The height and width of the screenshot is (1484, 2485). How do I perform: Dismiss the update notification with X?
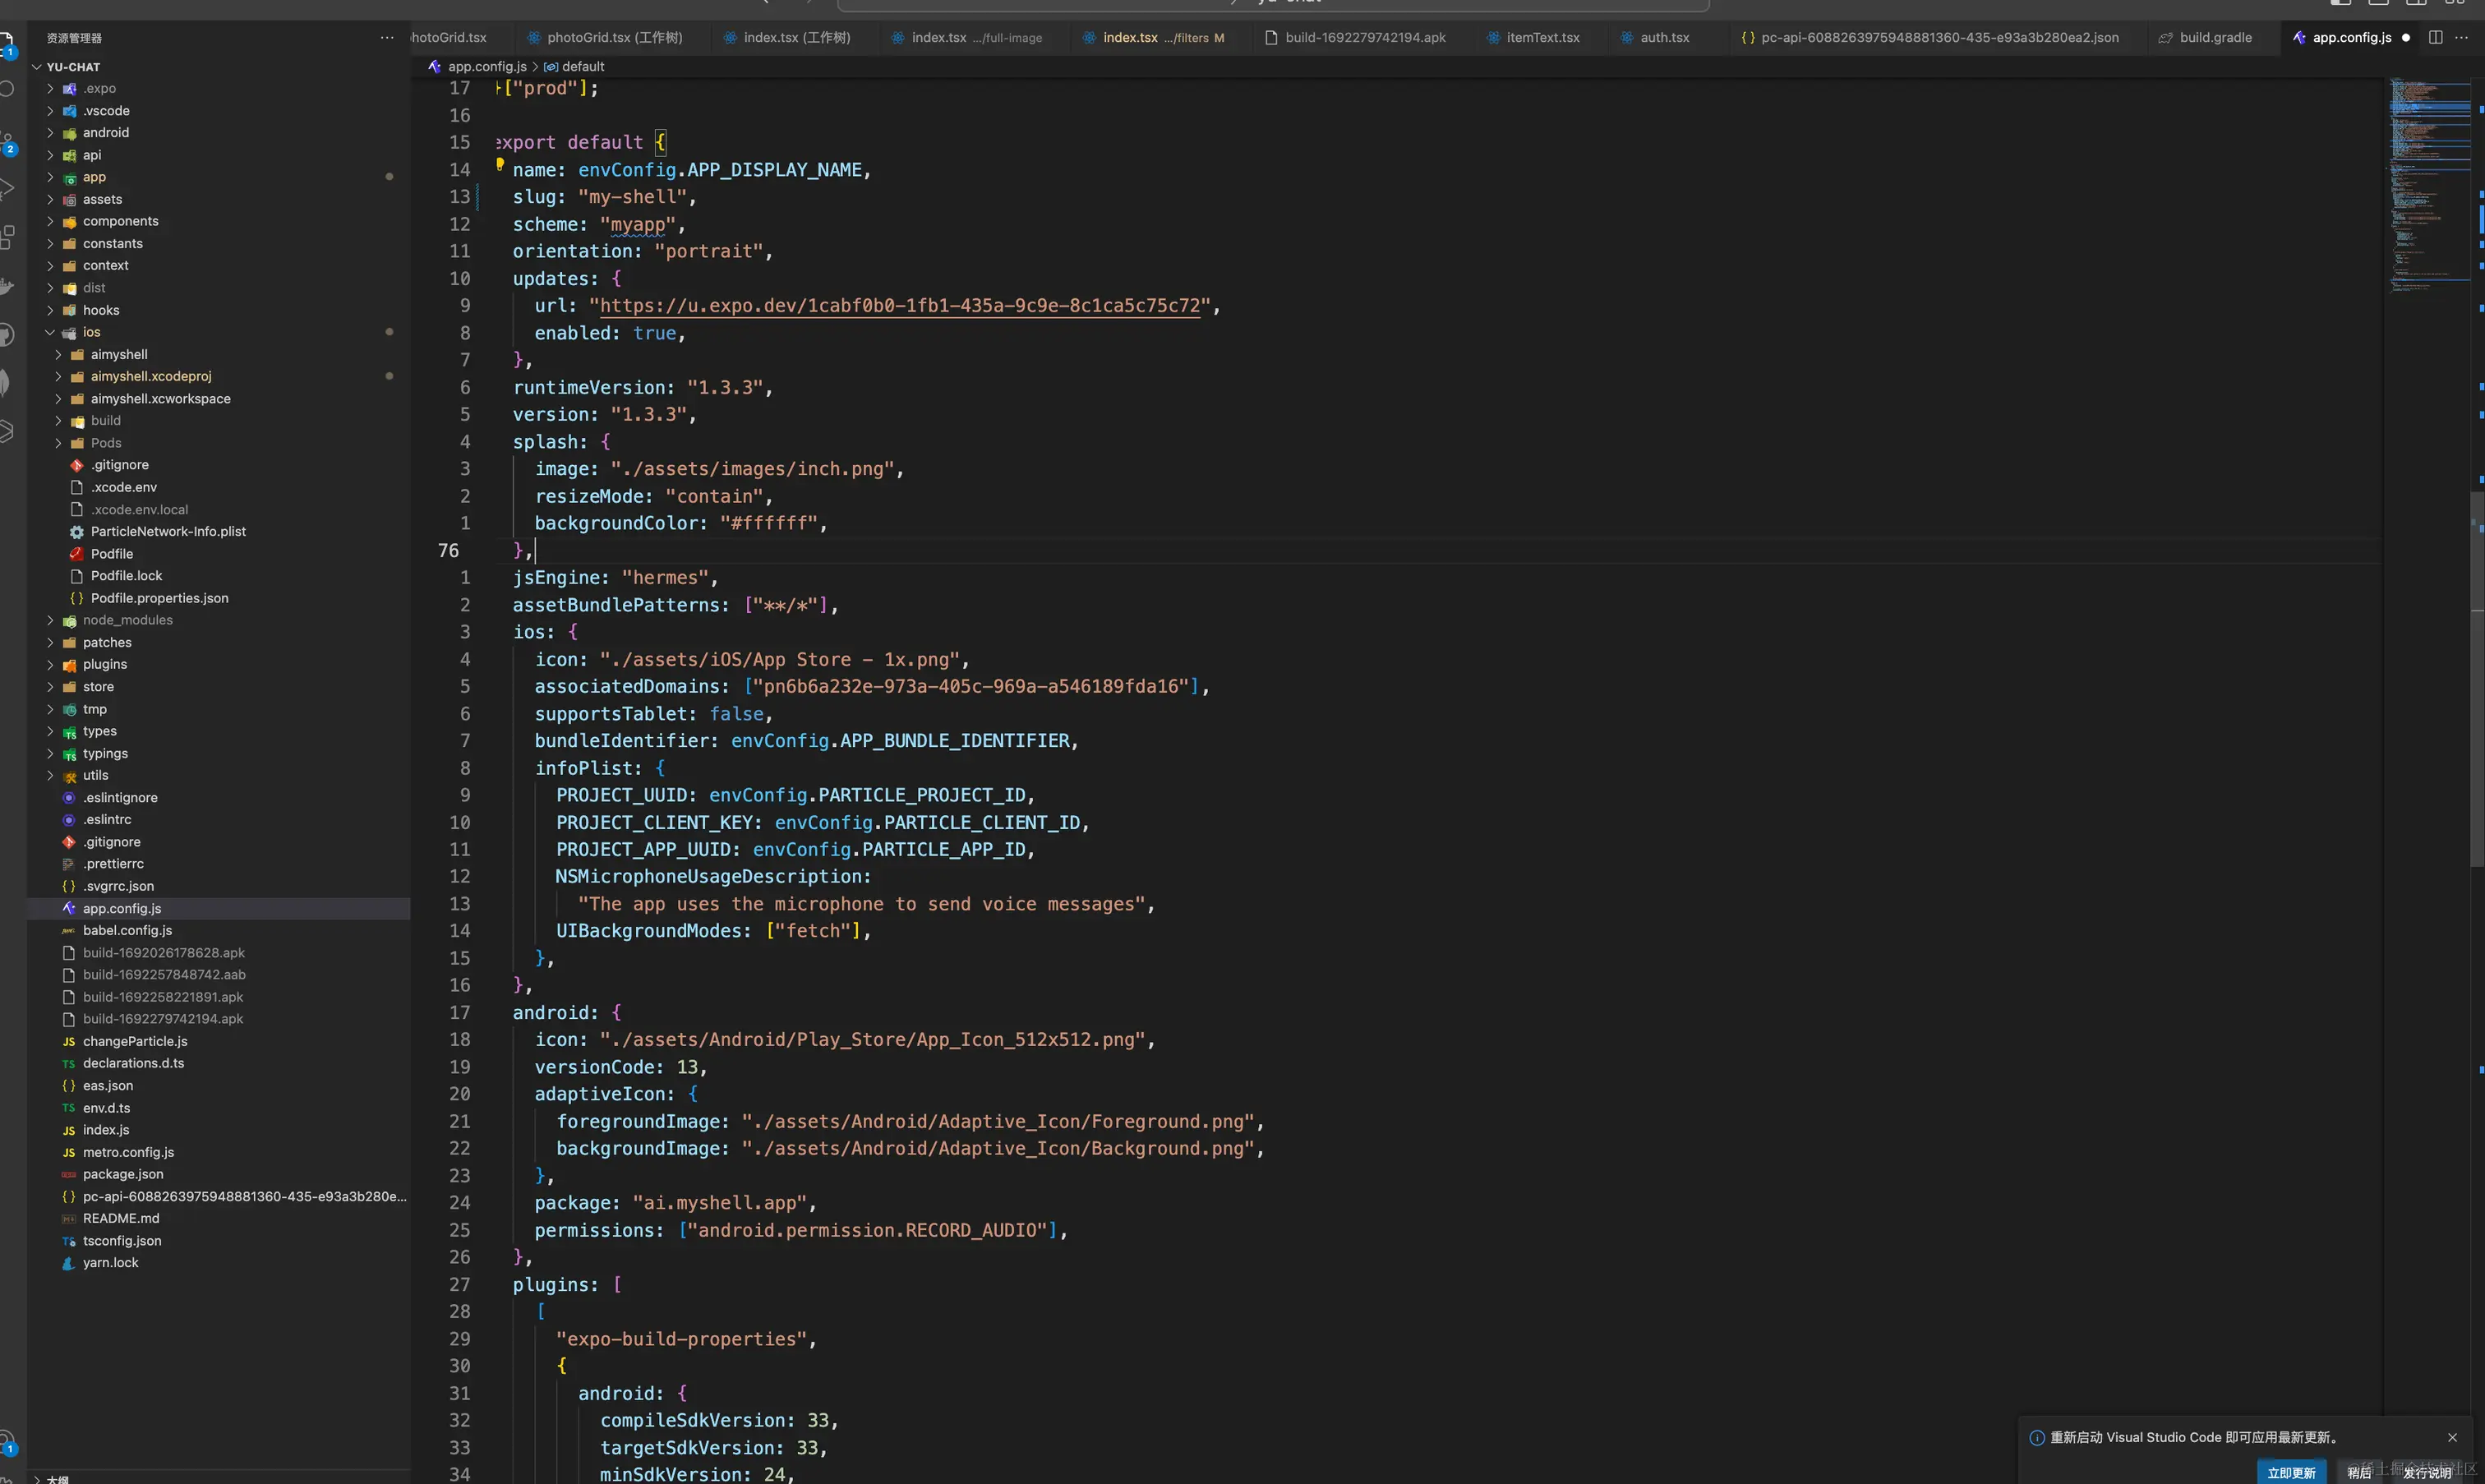click(x=2452, y=1437)
